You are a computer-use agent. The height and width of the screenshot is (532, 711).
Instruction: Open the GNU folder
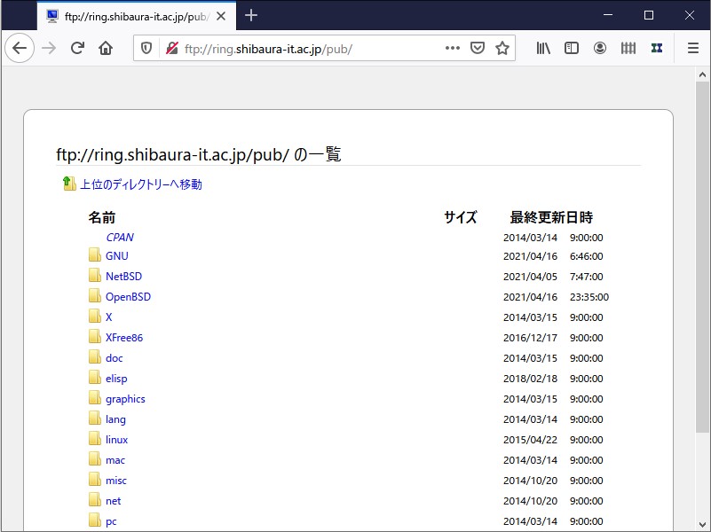point(115,255)
